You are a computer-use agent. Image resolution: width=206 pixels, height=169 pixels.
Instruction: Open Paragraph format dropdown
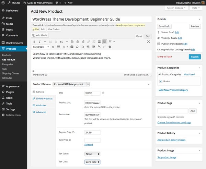coord(41,47)
